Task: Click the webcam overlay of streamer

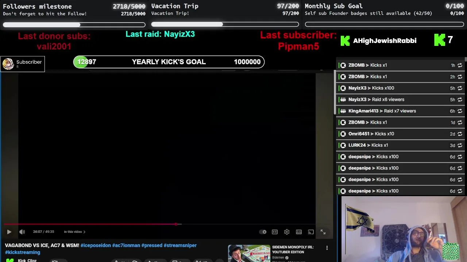Action: coord(404,229)
